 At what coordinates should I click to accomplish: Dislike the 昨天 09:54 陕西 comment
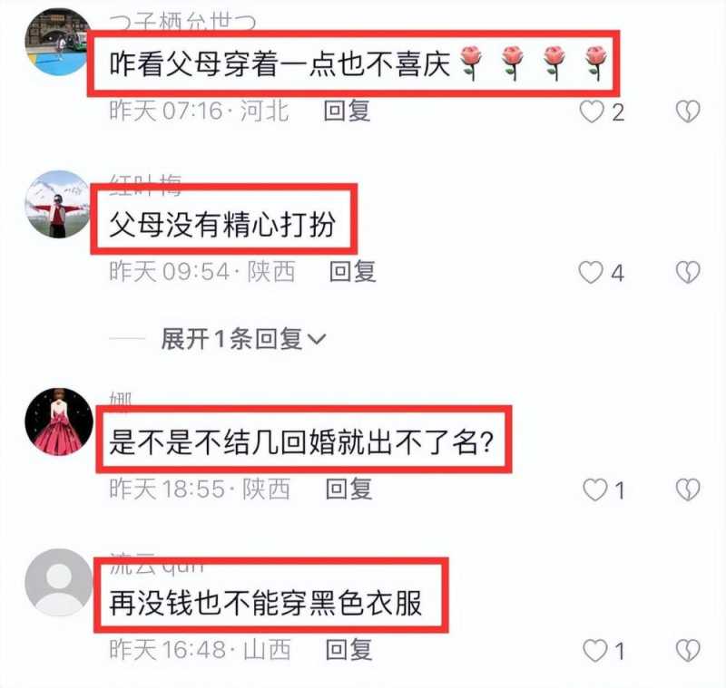click(688, 272)
